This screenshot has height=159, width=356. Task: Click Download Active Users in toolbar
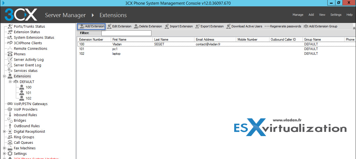(244, 26)
